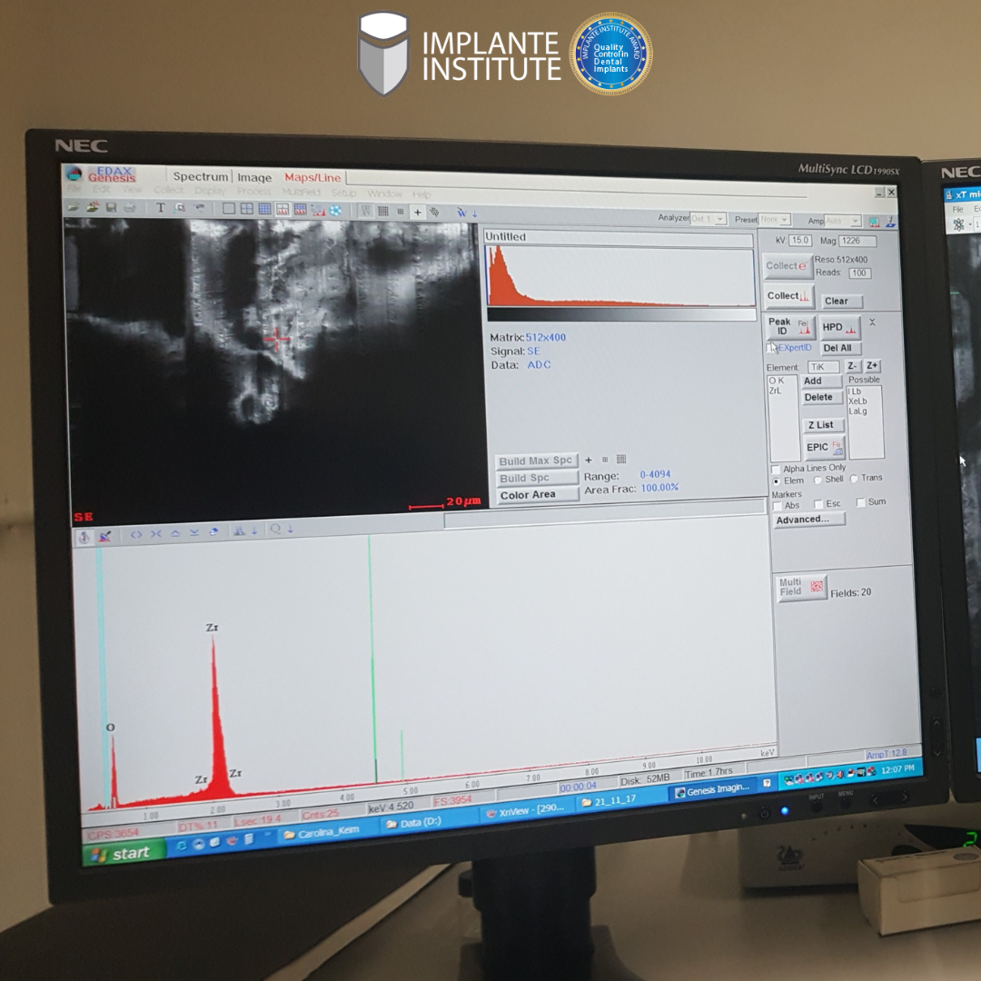Select the Shell radio button

[x=817, y=480]
